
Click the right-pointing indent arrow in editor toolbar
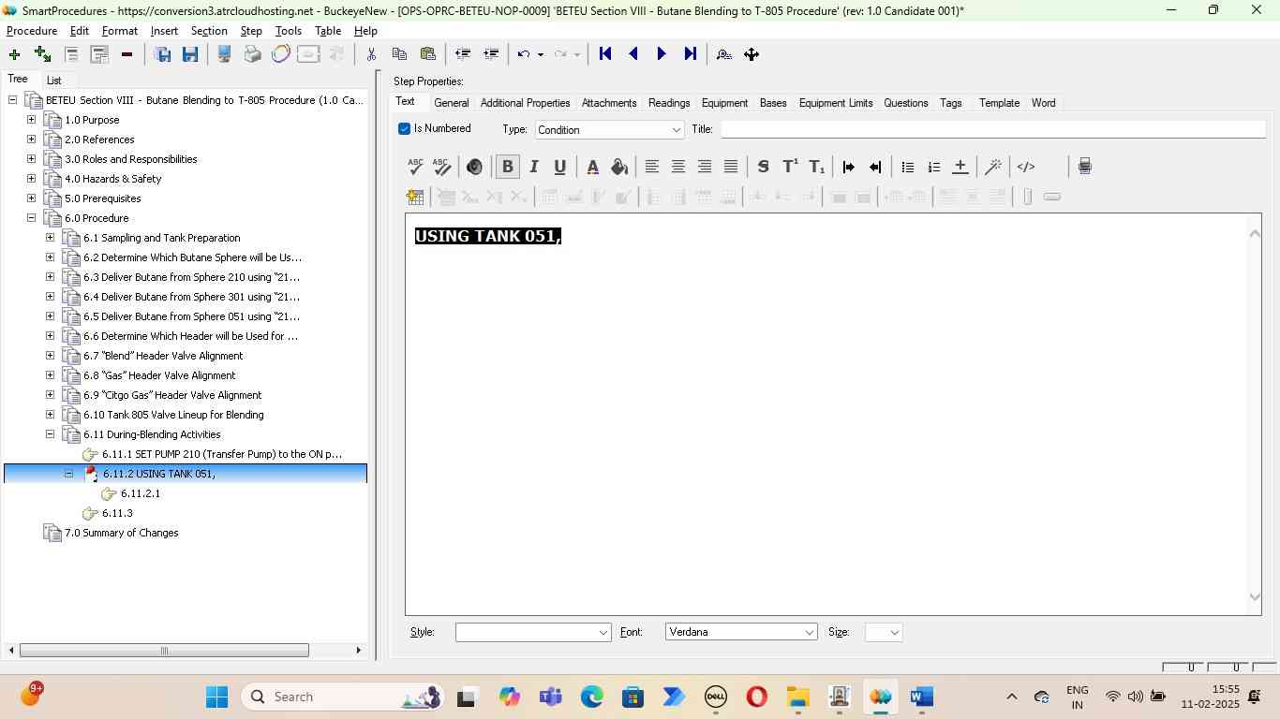[x=848, y=167]
